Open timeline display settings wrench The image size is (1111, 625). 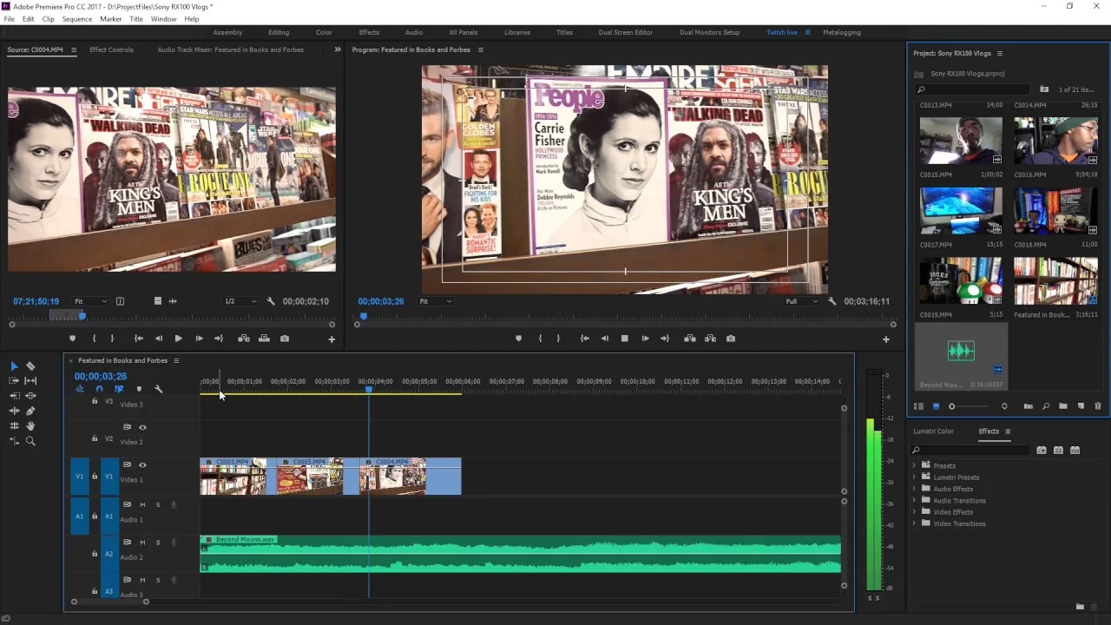click(158, 389)
